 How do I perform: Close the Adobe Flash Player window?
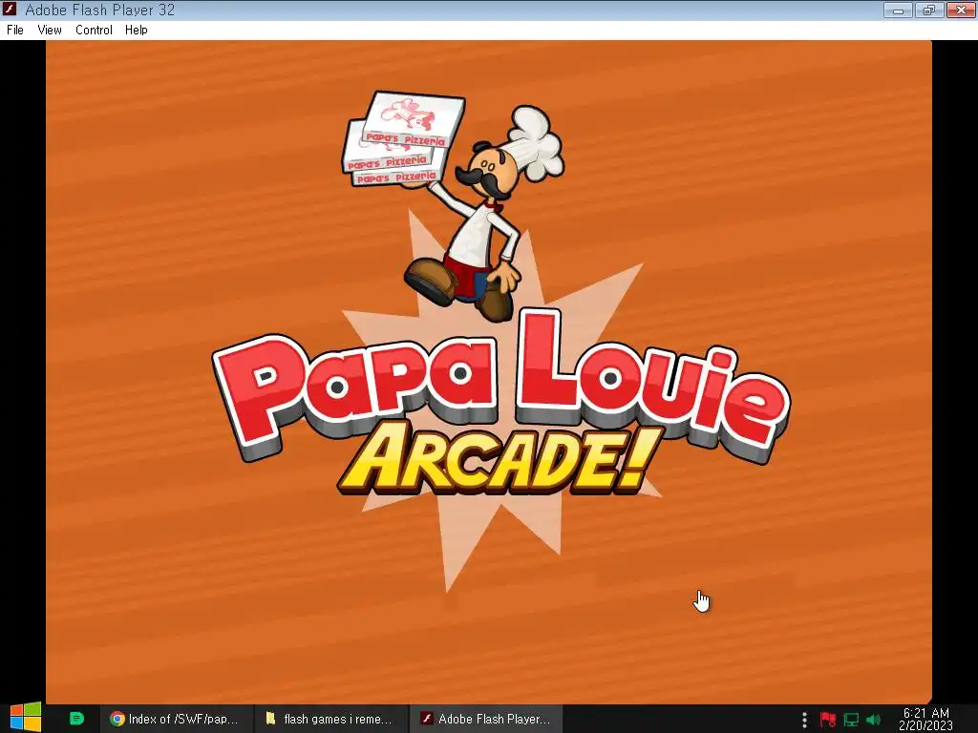961,10
